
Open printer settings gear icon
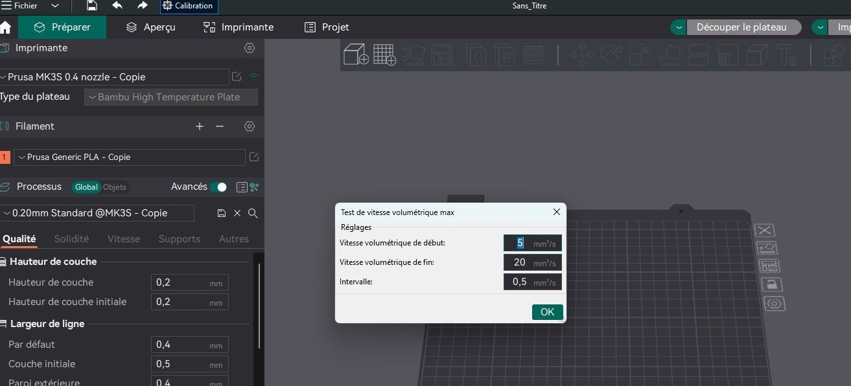tap(250, 48)
